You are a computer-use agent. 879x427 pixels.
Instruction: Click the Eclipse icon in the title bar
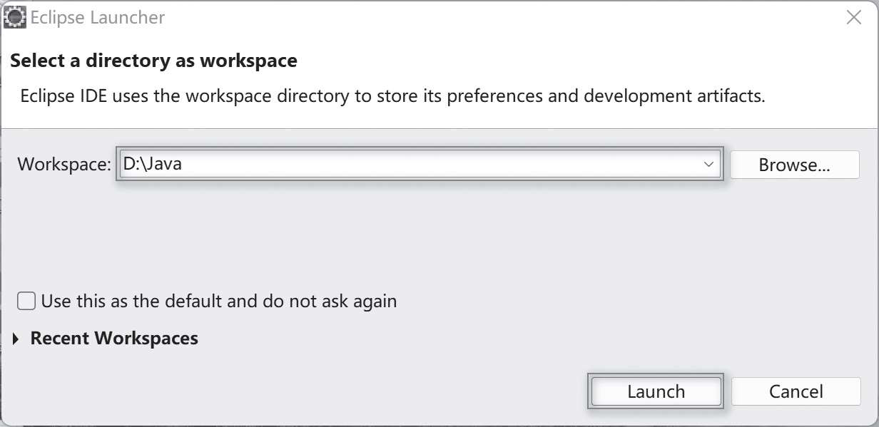click(15, 17)
